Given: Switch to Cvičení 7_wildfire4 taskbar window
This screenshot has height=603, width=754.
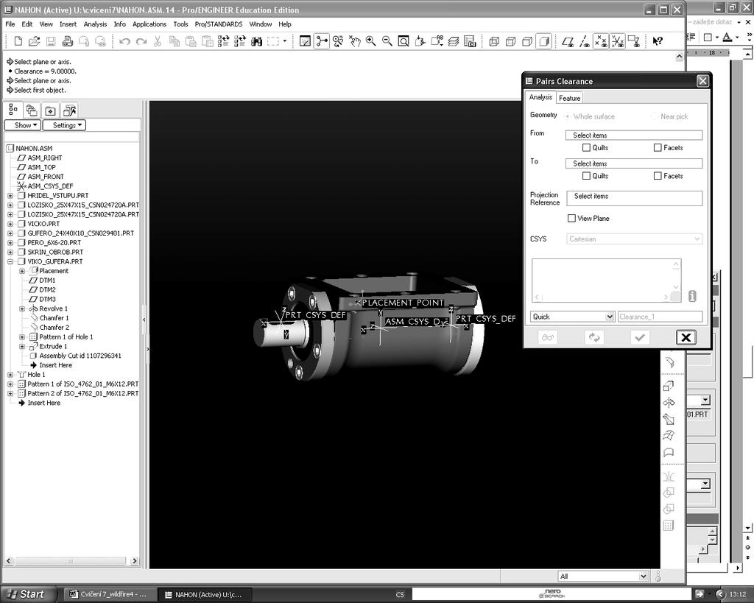Looking at the screenshot, I should (109, 594).
